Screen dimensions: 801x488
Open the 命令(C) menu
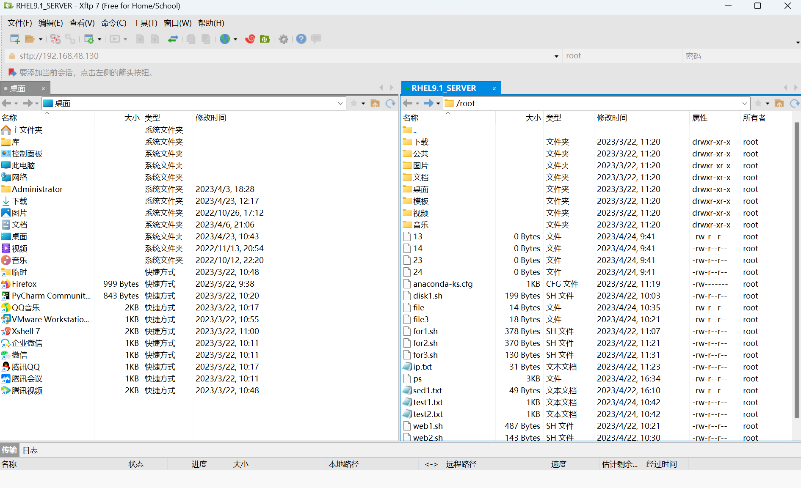114,23
